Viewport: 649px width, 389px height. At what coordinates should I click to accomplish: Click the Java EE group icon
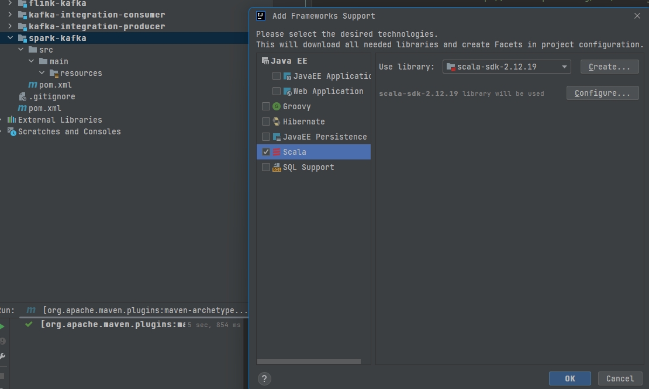tap(265, 61)
